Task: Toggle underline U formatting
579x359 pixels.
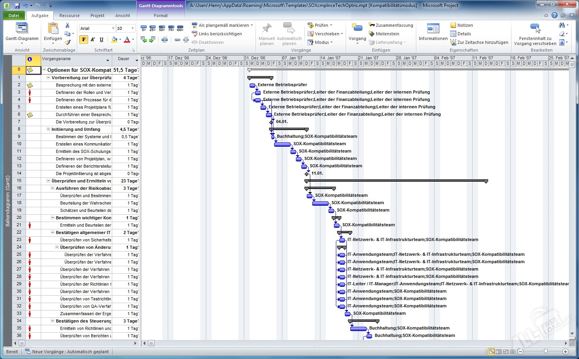Action: 101,40
